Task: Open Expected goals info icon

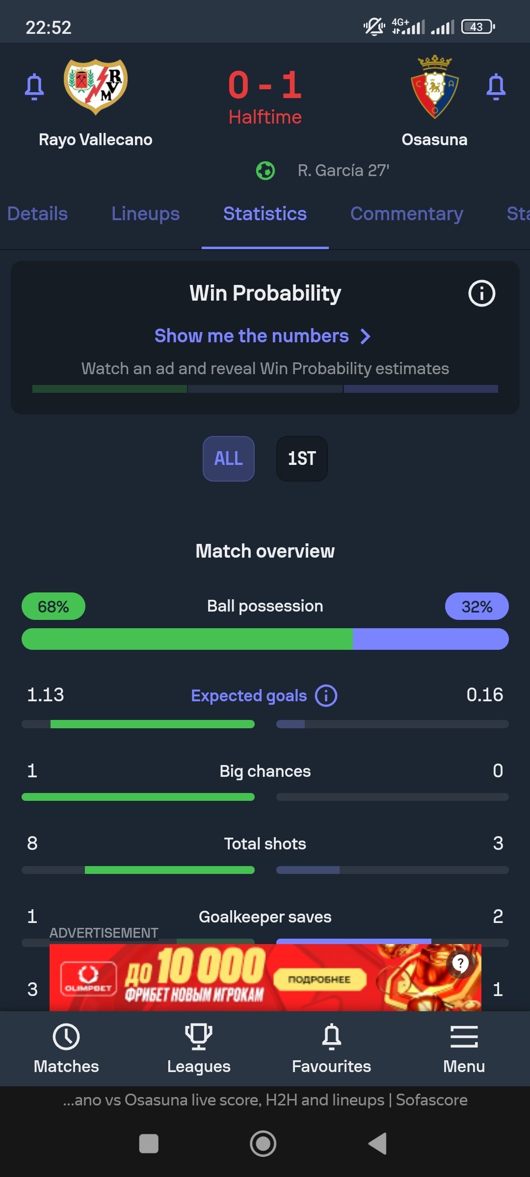Action: tap(326, 695)
